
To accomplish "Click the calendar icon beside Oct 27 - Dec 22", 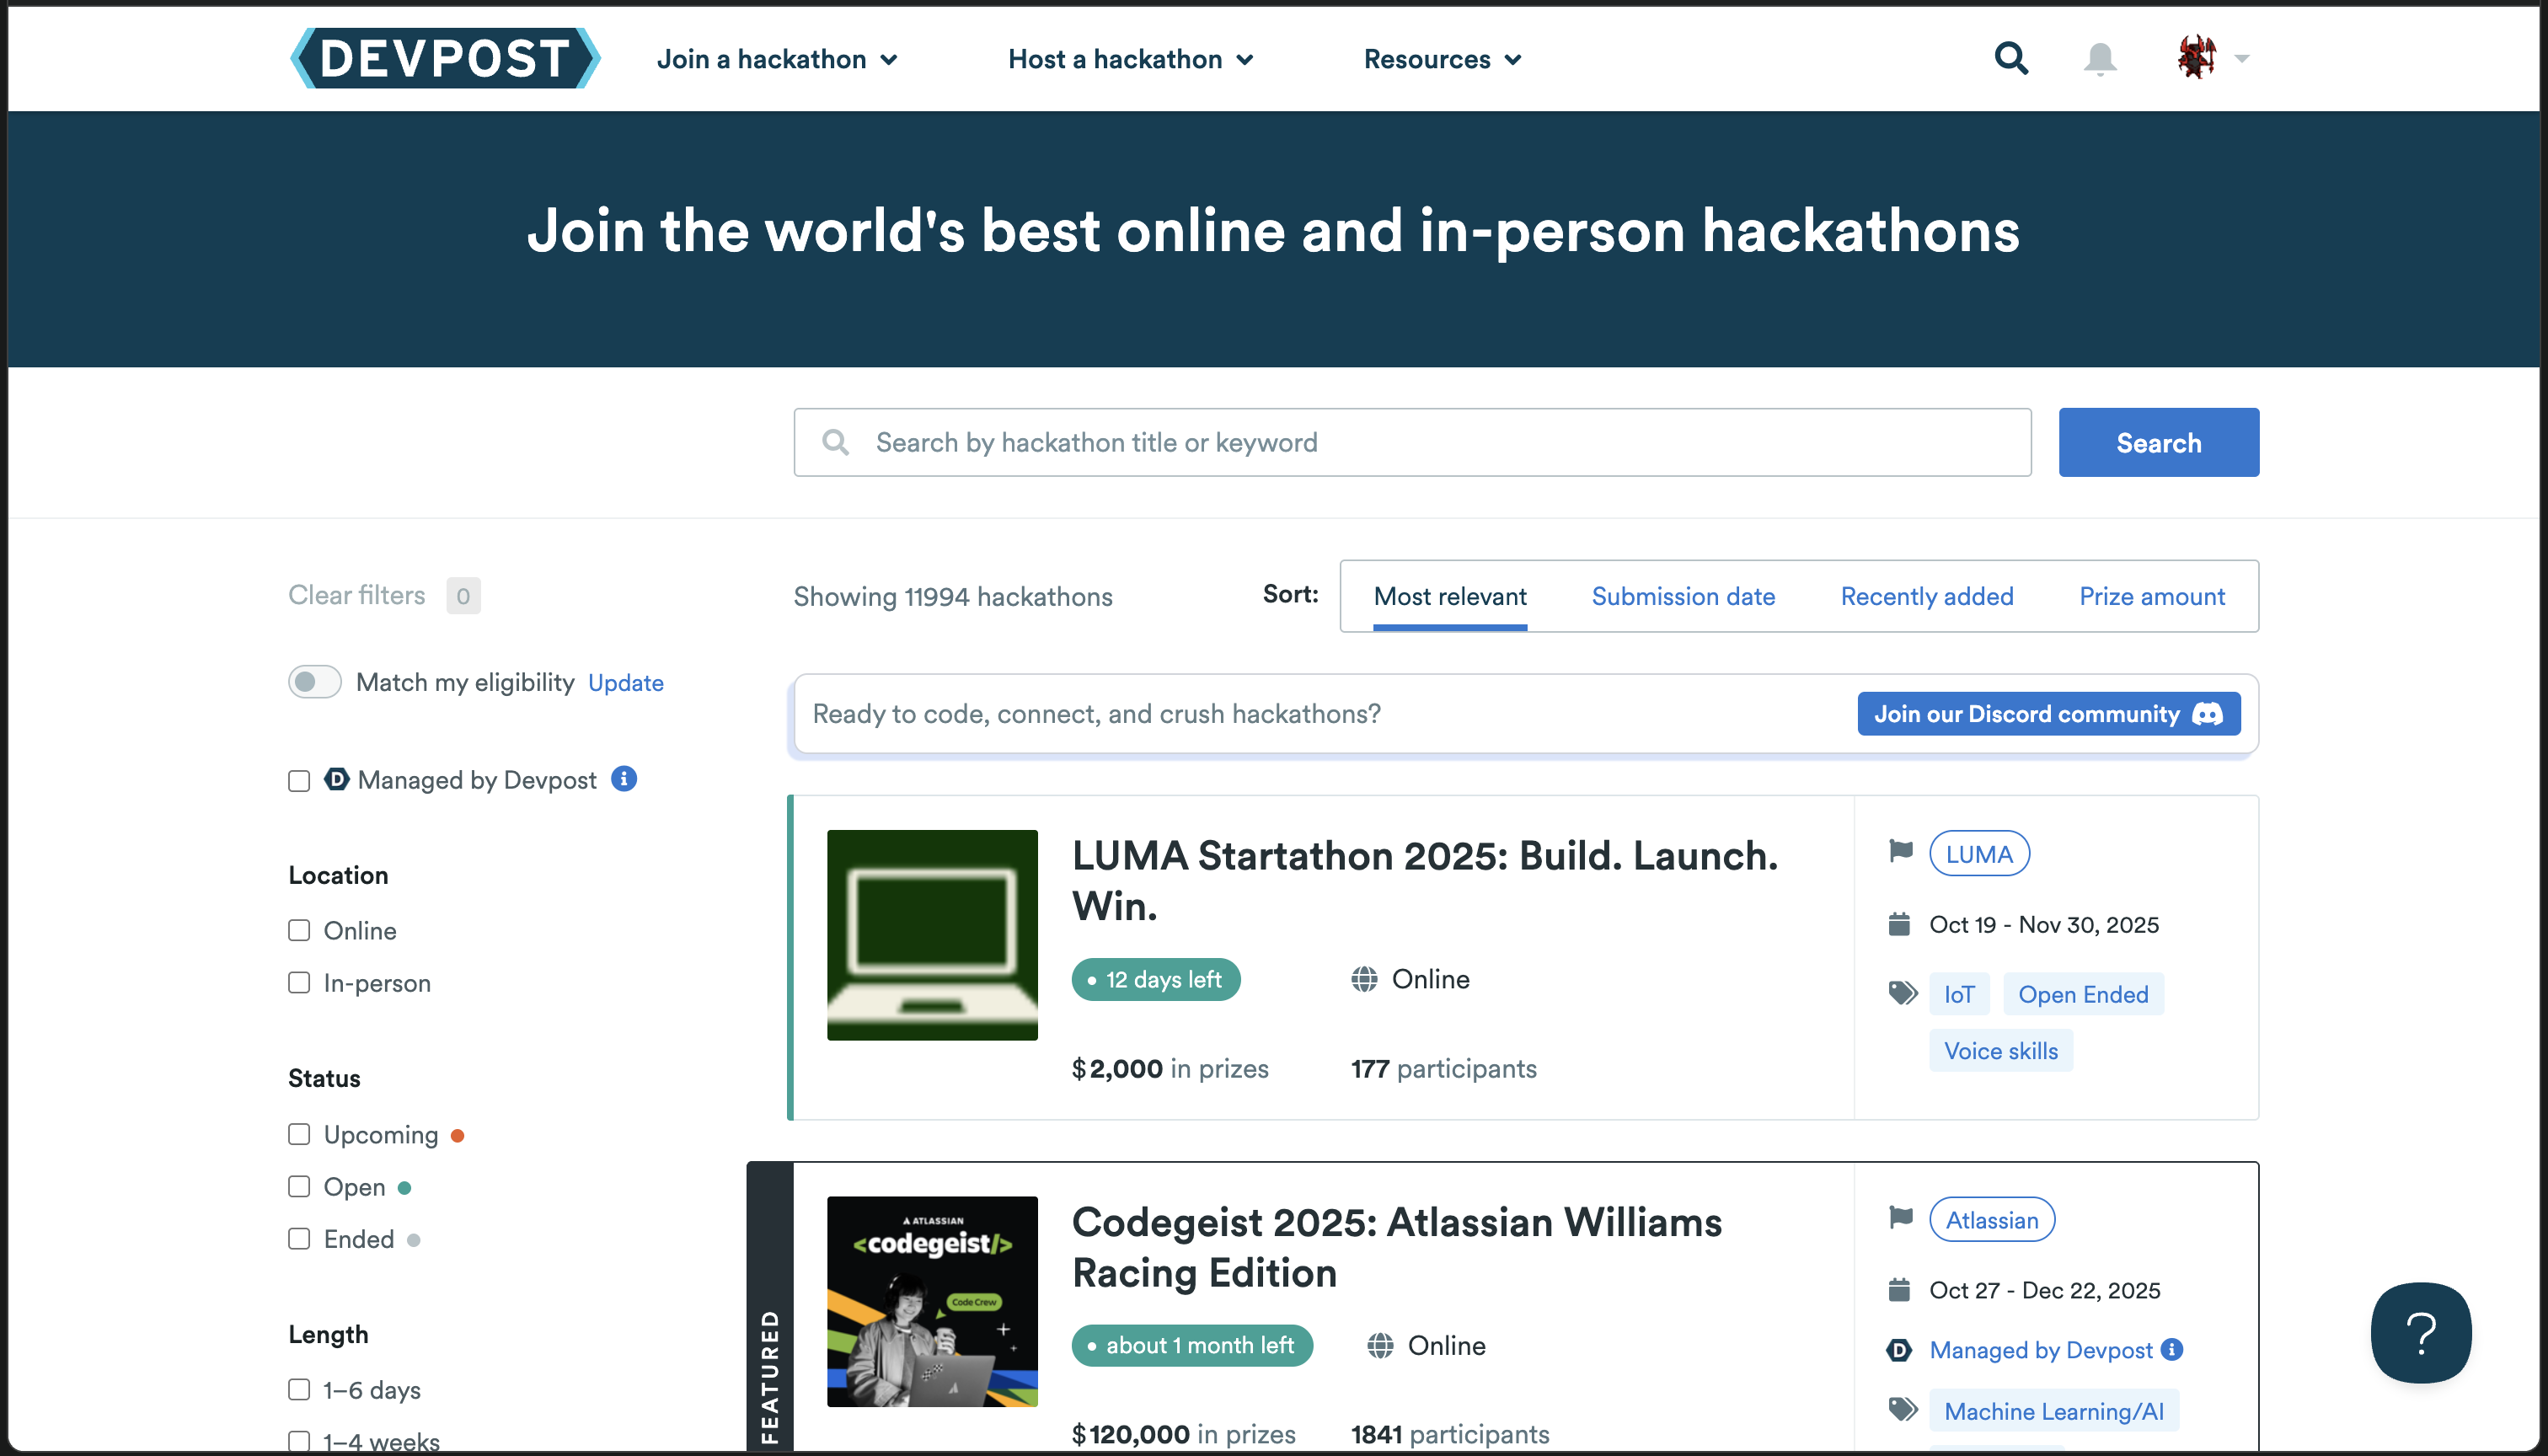I will 1899,1290.
